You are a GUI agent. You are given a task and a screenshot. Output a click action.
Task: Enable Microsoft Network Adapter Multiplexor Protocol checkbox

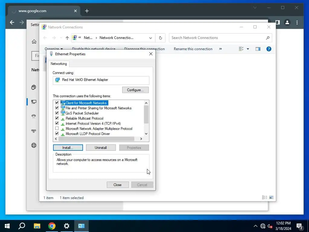coord(57,128)
